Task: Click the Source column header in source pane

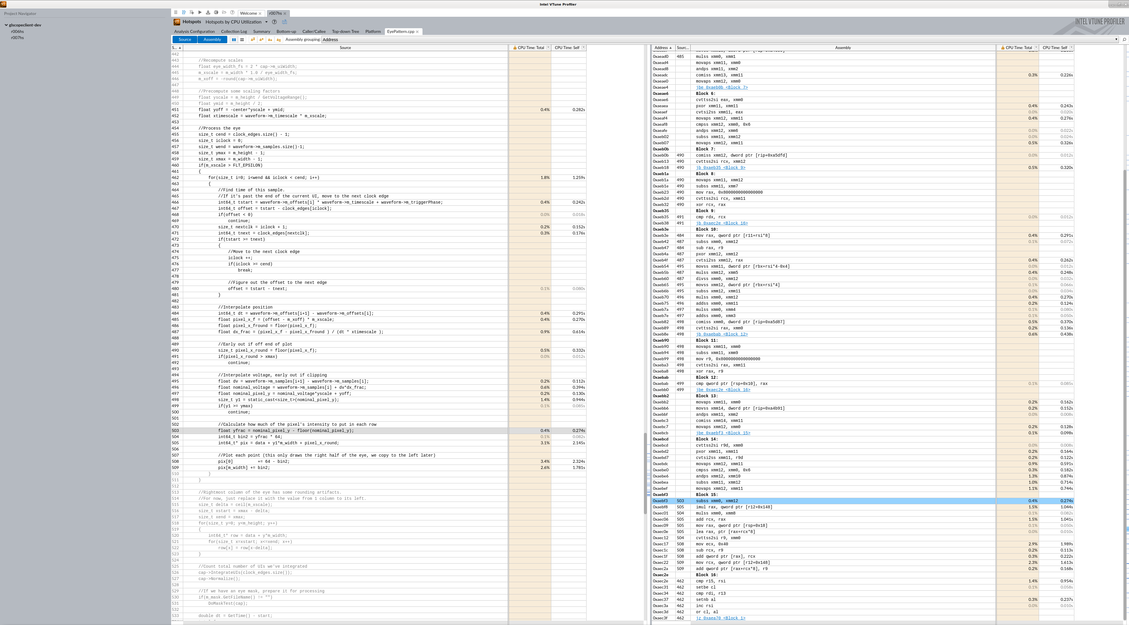Action: (345, 48)
